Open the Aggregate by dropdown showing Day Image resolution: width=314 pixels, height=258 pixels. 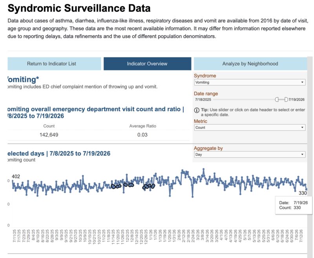tap(250, 155)
